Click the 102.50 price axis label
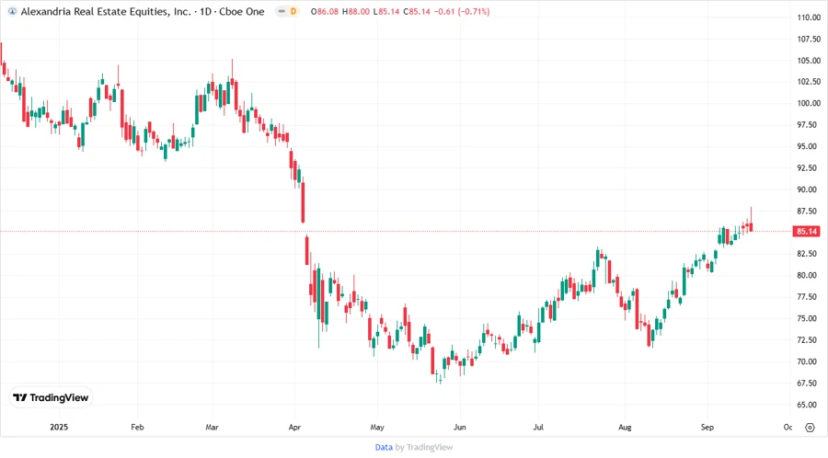This screenshot has height=458, width=828. tap(809, 82)
